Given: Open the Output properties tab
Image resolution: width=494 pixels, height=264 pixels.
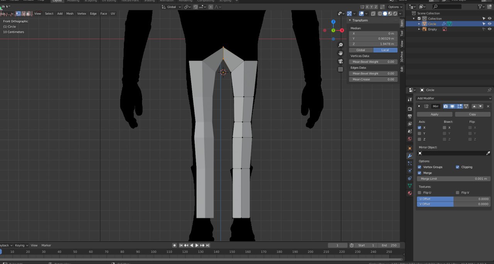Looking at the screenshot, I should [x=410, y=116].
